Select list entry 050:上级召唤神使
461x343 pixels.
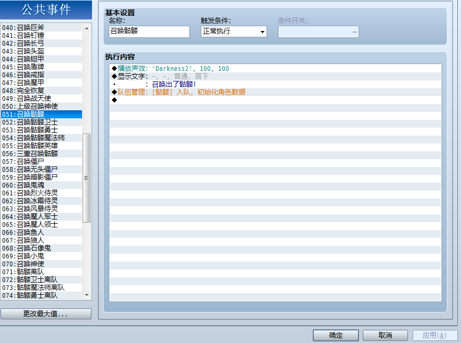[x=42, y=106]
